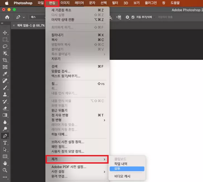Select the Pen tool in toolbar
This screenshot has width=203, height=182.
(5, 136)
